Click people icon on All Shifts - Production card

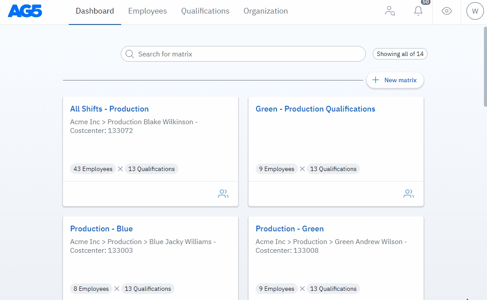tap(223, 194)
